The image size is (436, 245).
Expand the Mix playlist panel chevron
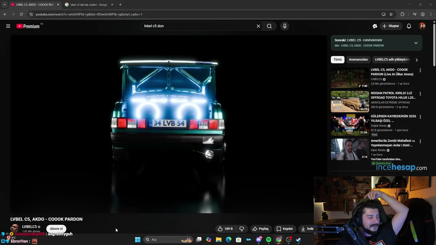point(416,43)
